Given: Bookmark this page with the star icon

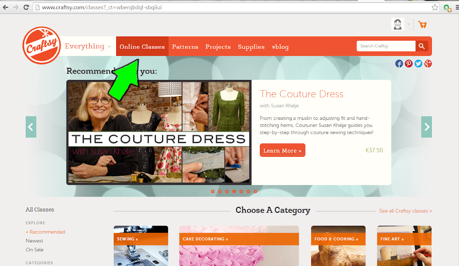Looking at the screenshot, I should [435, 7].
